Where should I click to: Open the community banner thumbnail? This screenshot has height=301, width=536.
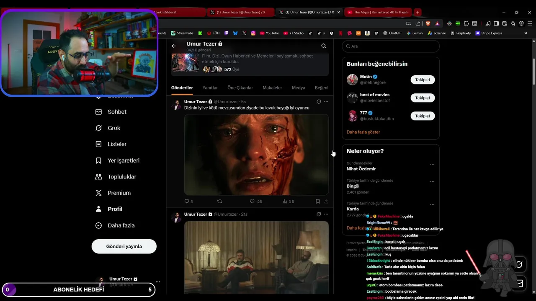click(x=186, y=63)
